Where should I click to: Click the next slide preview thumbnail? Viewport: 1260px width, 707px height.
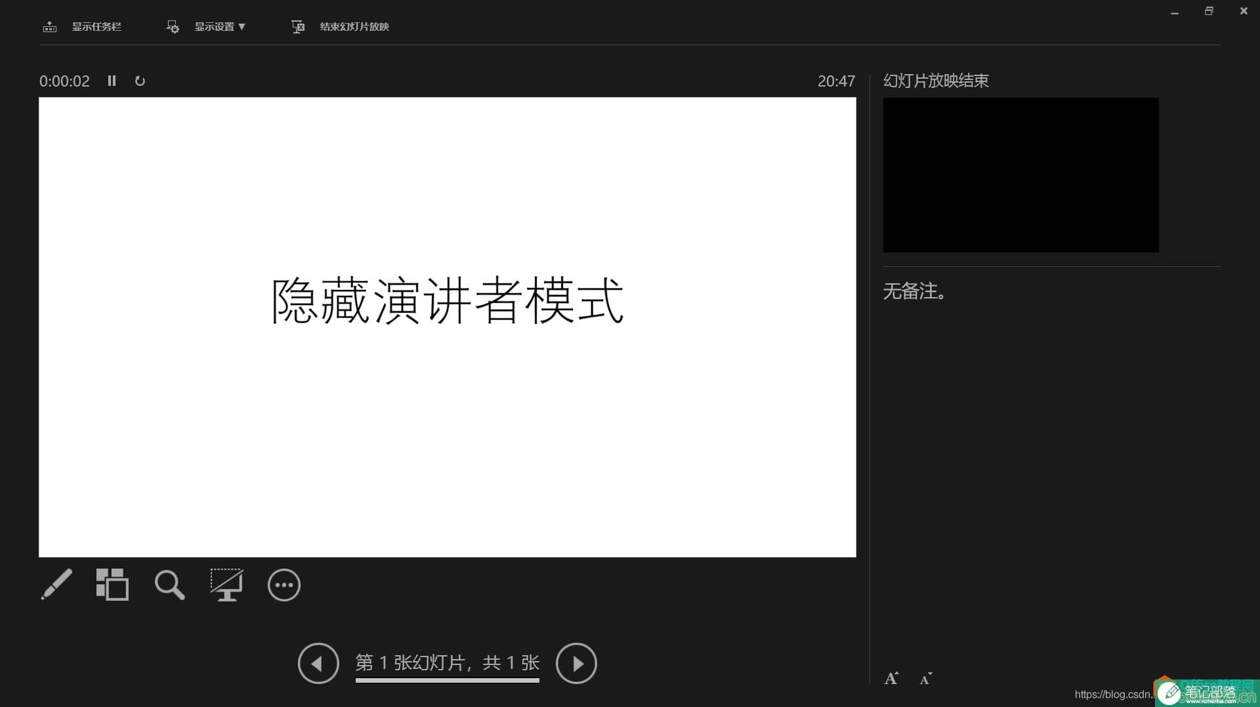[x=1020, y=175]
